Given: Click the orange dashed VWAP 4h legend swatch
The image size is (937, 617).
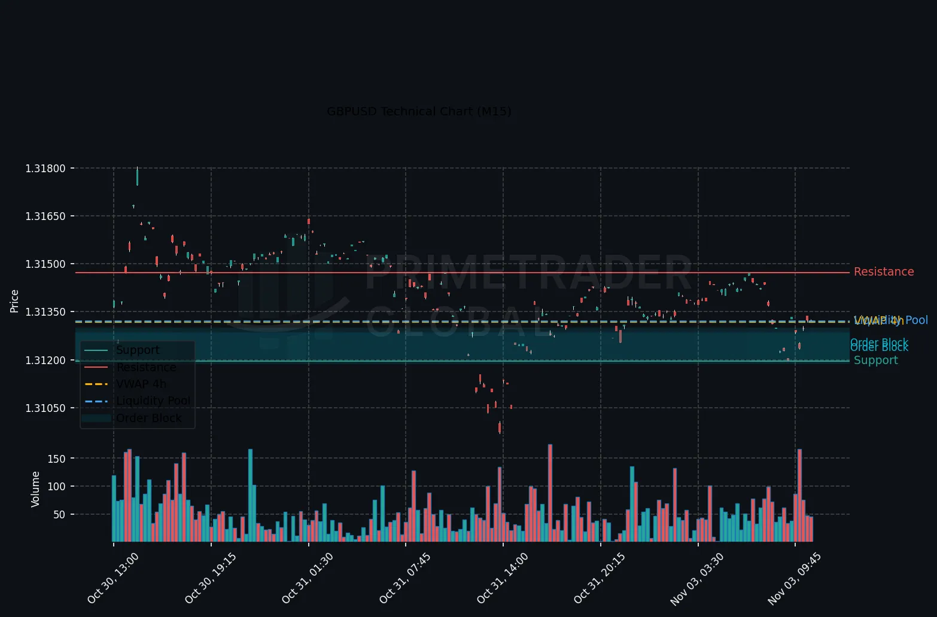Looking at the screenshot, I should pos(96,384).
